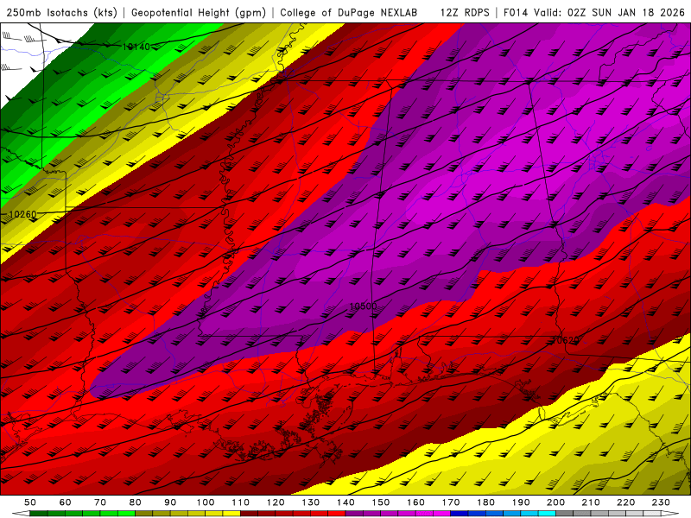Click the 70 value on the color scale
691x518 pixels.
(100, 502)
